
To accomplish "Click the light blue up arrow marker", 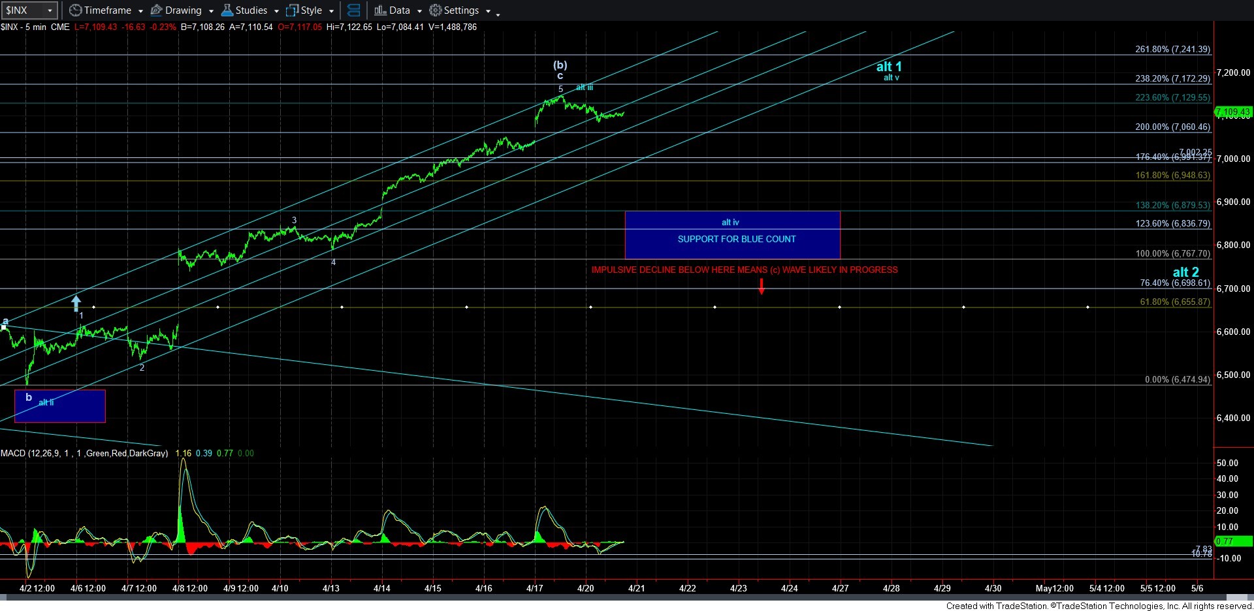I will (76, 303).
